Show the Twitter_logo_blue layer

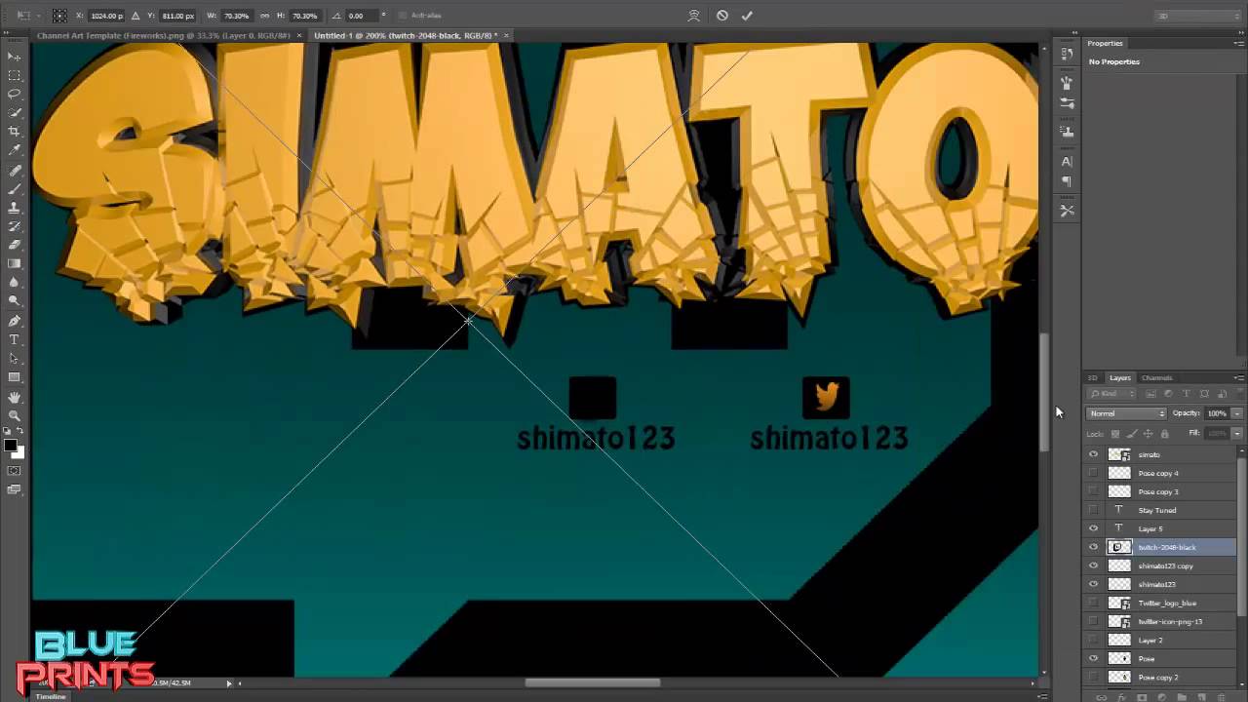(x=1093, y=603)
